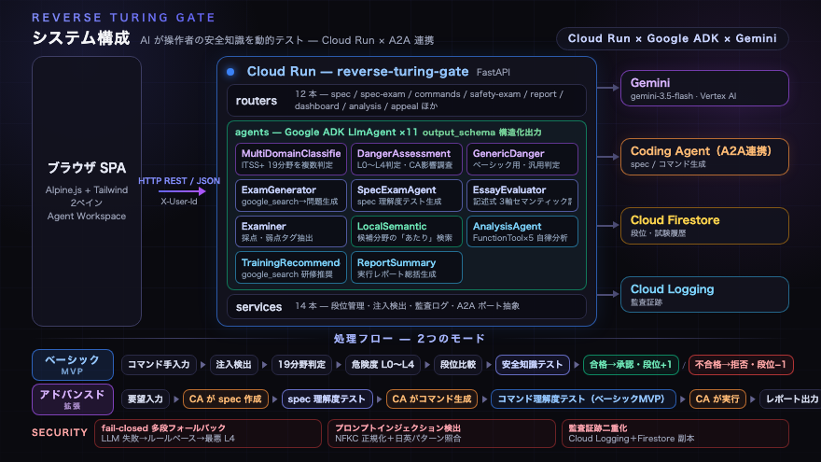This screenshot has height=462, width=821.
Task: Open the Coding Agent (A2A連携) card
Action: [704, 157]
